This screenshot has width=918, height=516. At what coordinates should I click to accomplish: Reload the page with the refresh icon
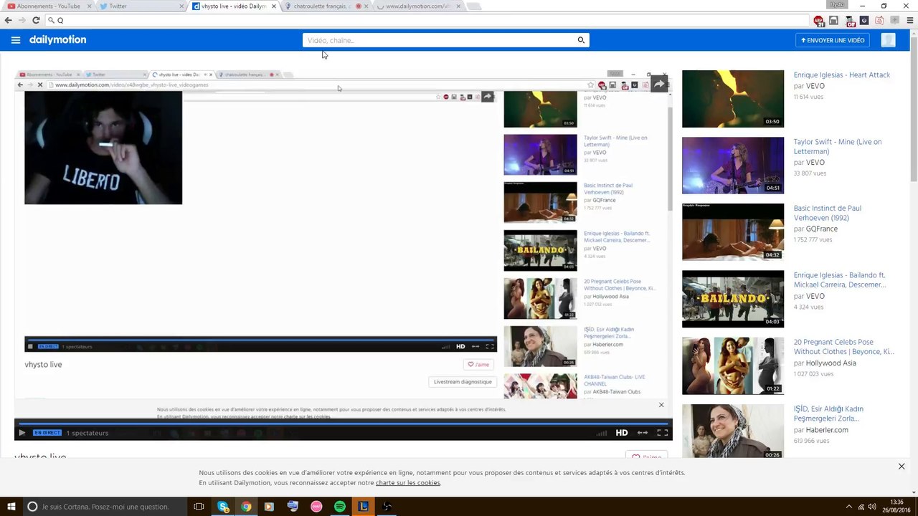pyautogui.click(x=36, y=20)
